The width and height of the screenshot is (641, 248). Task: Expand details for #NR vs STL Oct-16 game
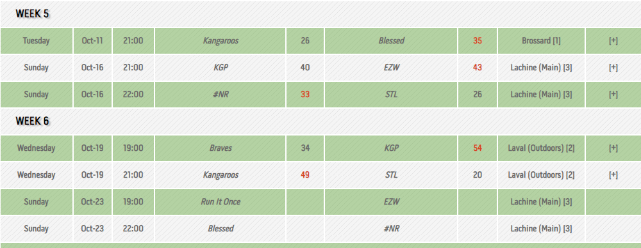click(613, 95)
